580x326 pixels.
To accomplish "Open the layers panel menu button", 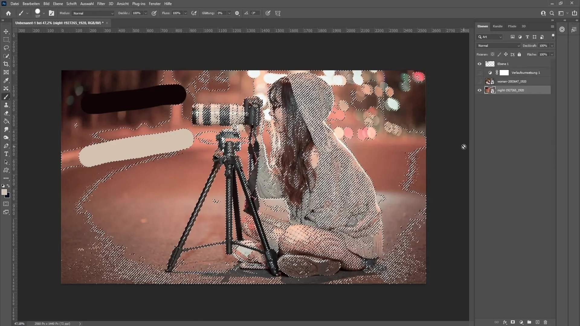I will click(553, 26).
